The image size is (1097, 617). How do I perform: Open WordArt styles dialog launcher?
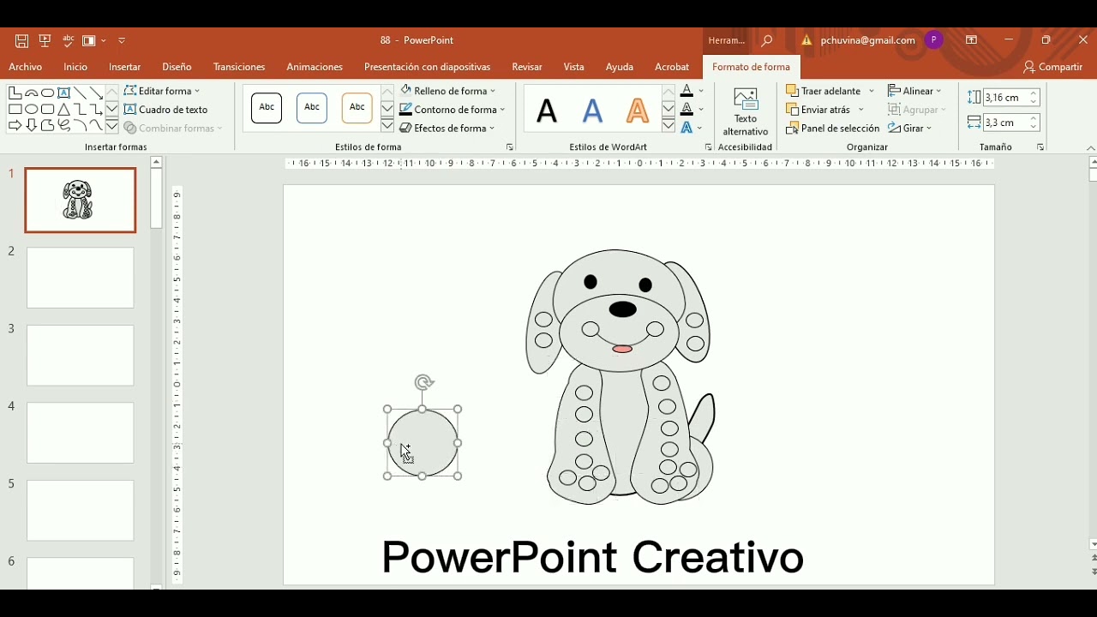tap(709, 147)
